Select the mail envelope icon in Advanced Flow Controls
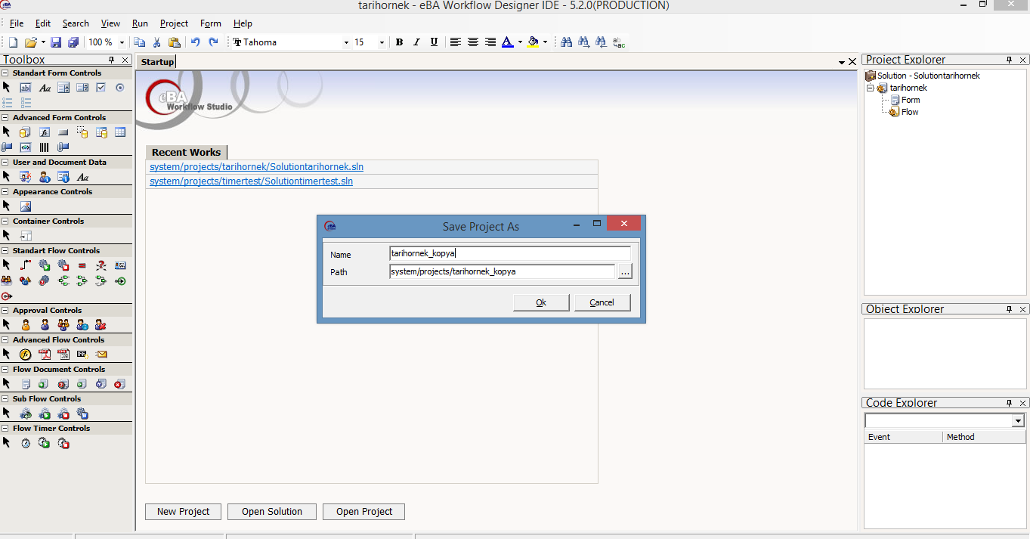 (x=101, y=355)
